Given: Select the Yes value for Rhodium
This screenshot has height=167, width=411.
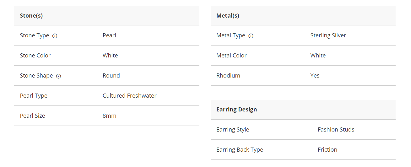Looking at the screenshot, I should (315, 76).
